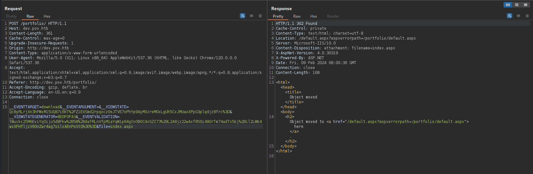
Task: Toggle word wrap in Response panel
Action: click(x=509, y=16)
